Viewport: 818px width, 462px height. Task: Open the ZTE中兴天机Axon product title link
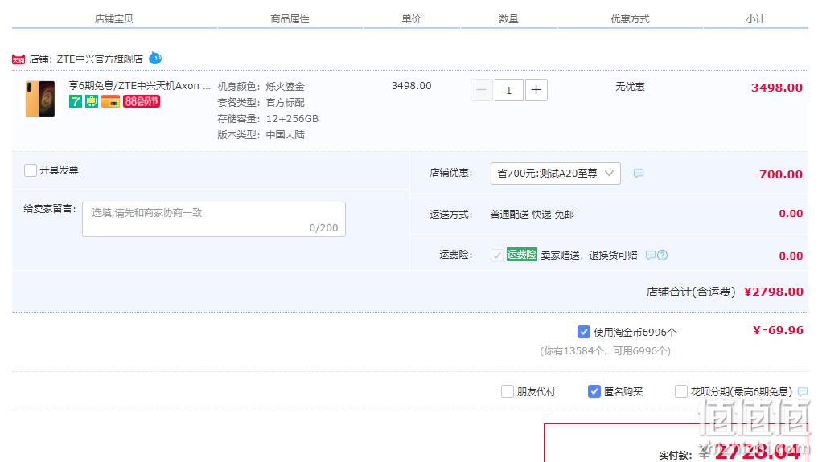tap(140, 85)
